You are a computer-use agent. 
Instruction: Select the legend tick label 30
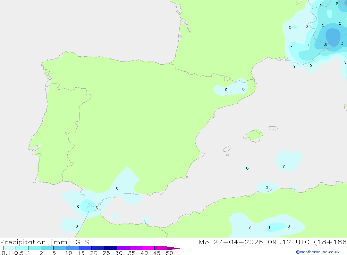119,253
